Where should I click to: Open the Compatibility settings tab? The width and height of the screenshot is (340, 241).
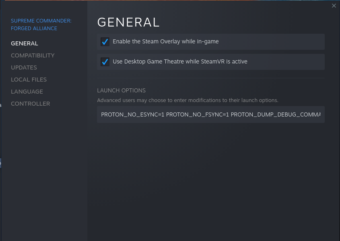click(x=33, y=55)
